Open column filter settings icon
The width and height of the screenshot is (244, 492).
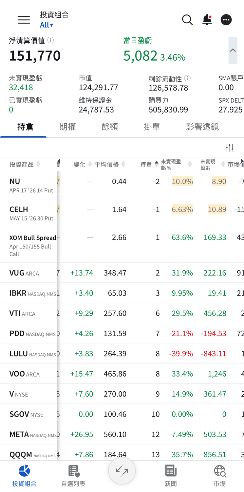230,148
